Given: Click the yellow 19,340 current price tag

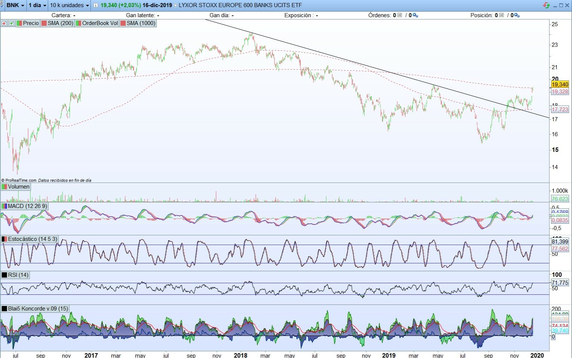Looking at the screenshot, I should point(560,85).
